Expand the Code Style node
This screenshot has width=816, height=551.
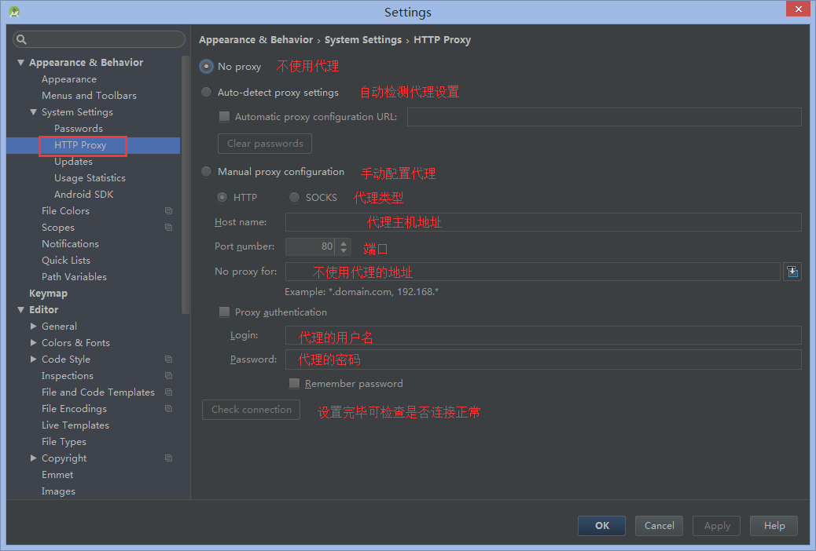tap(33, 359)
